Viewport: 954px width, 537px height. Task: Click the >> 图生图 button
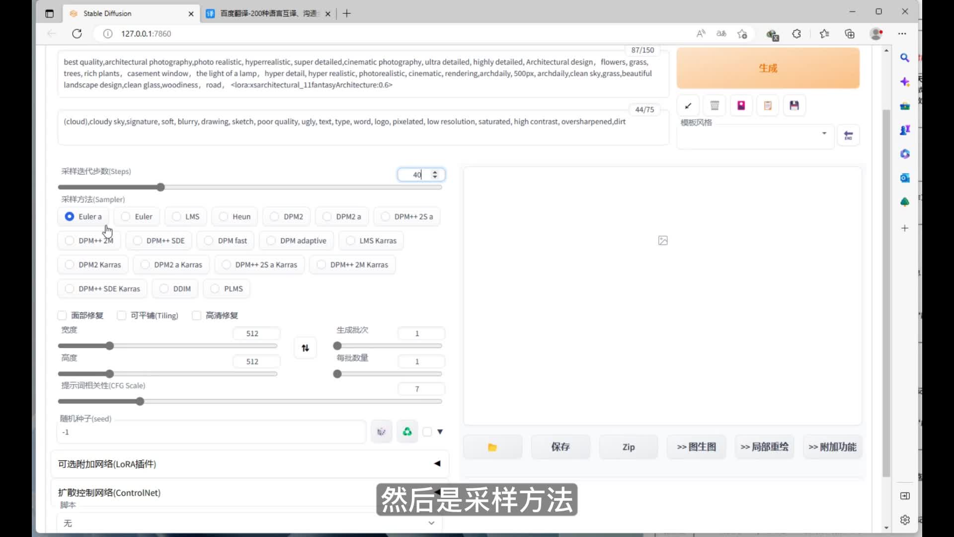696,447
